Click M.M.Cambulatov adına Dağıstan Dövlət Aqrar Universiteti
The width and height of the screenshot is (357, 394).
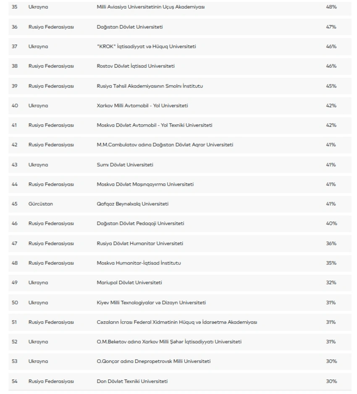pos(165,145)
